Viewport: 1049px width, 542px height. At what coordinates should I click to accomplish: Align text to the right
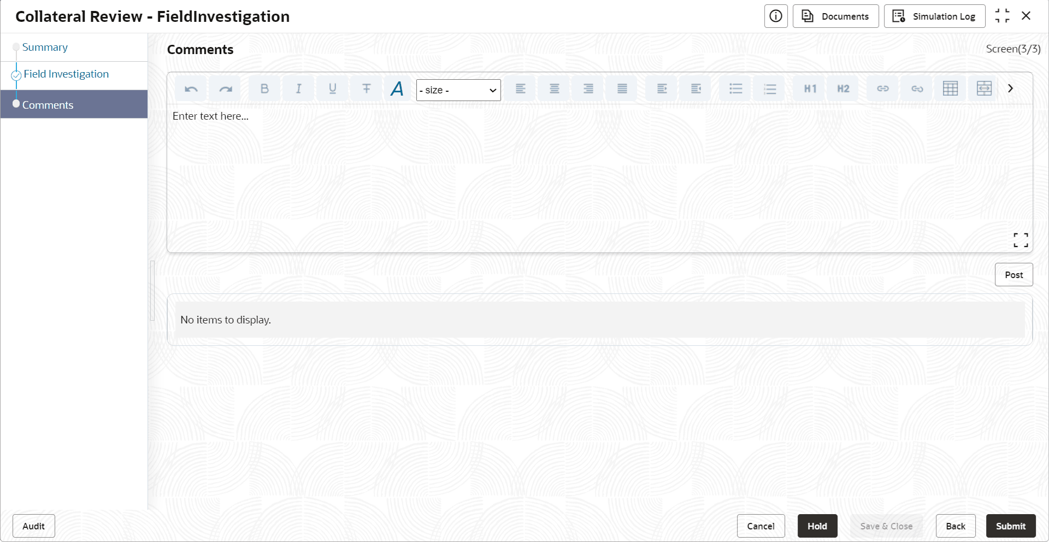pyautogui.click(x=588, y=89)
